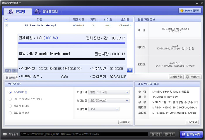Minimize the Daum 팟인코더 window

pos(197,3)
